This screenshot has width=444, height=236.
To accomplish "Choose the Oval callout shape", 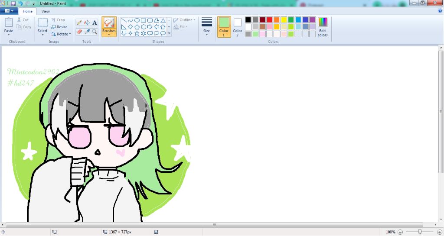I will point(156,33).
